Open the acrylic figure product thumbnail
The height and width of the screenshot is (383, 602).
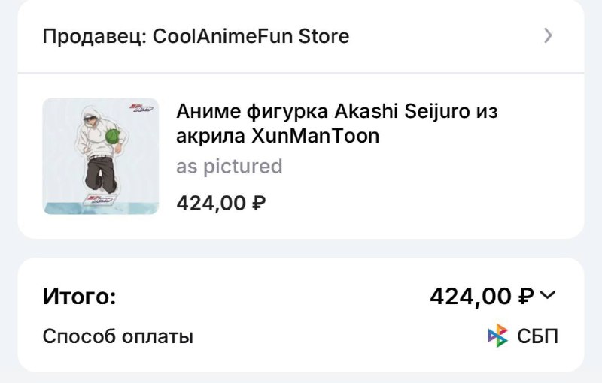click(x=101, y=156)
